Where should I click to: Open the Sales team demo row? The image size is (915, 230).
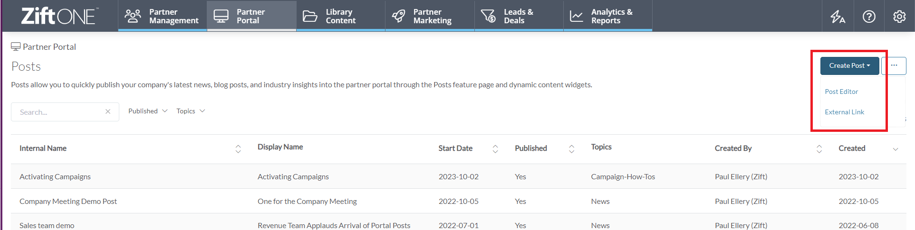coord(47,225)
